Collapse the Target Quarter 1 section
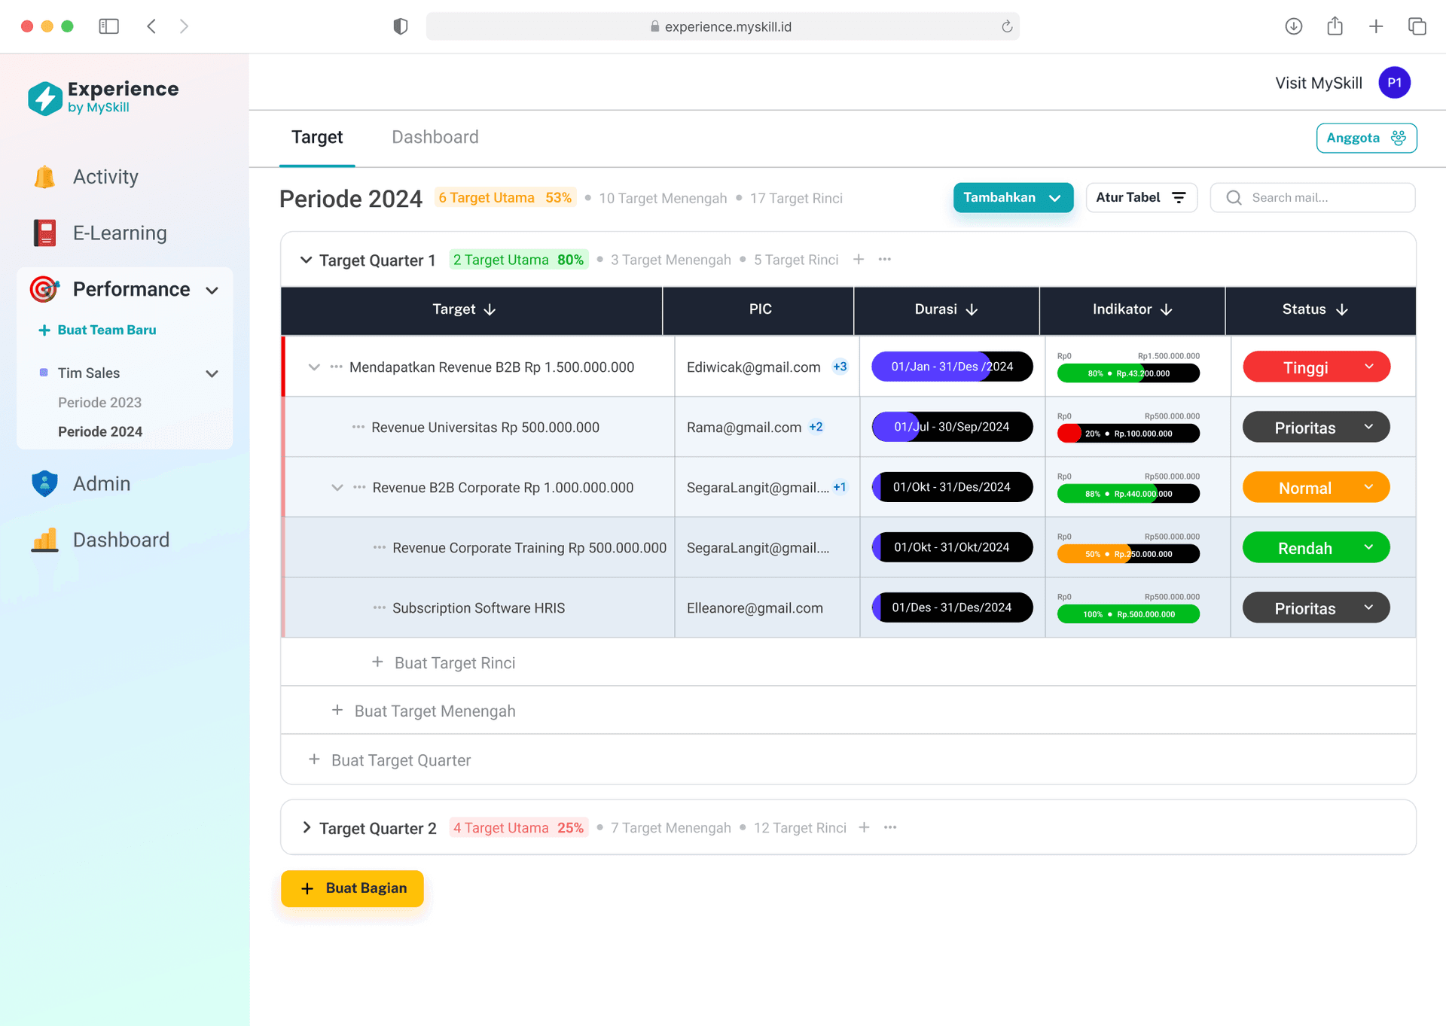 [x=306, y=259]
